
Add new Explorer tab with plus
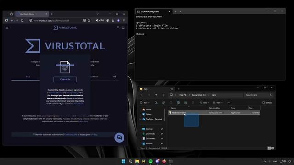[x=179, y=89]
